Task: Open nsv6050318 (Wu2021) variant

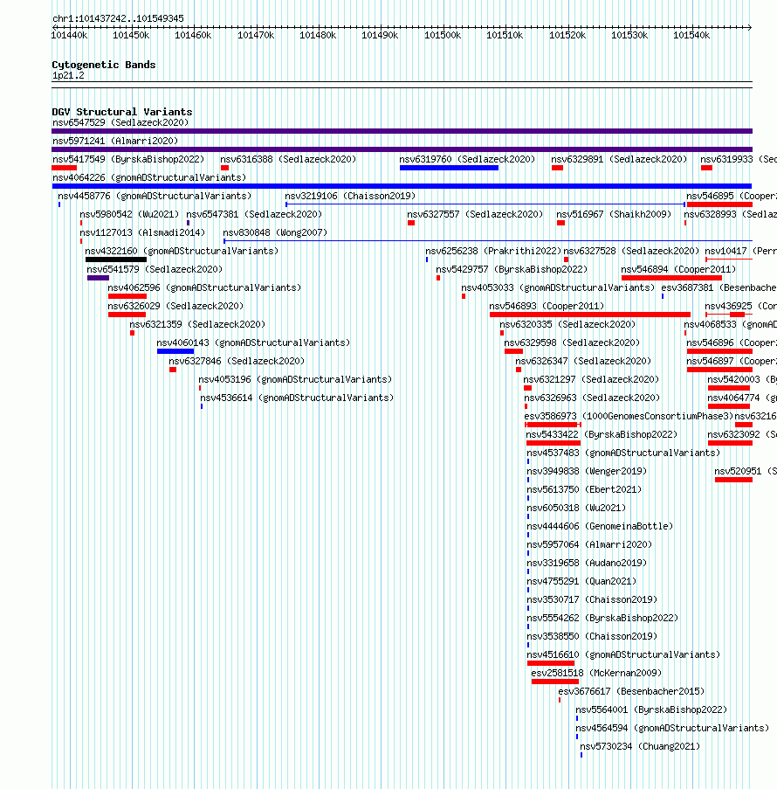Action: [576, 509]
